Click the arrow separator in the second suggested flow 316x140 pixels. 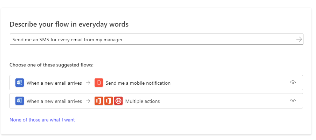pos(88,101)
